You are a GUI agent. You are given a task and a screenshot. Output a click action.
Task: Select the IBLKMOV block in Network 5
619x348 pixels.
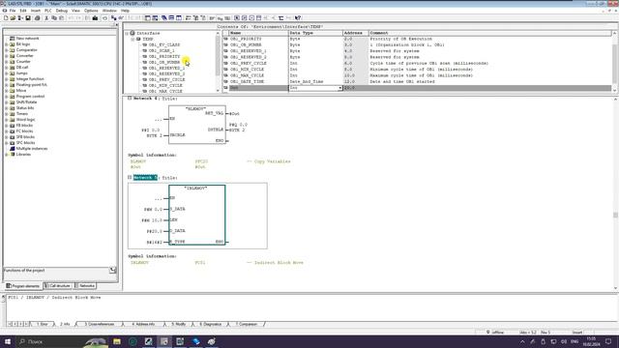pyautogui.click(x=197, y=215)
